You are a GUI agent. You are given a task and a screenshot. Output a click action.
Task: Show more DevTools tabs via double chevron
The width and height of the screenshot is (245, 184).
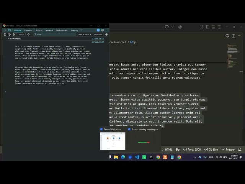tap(82, 30)
